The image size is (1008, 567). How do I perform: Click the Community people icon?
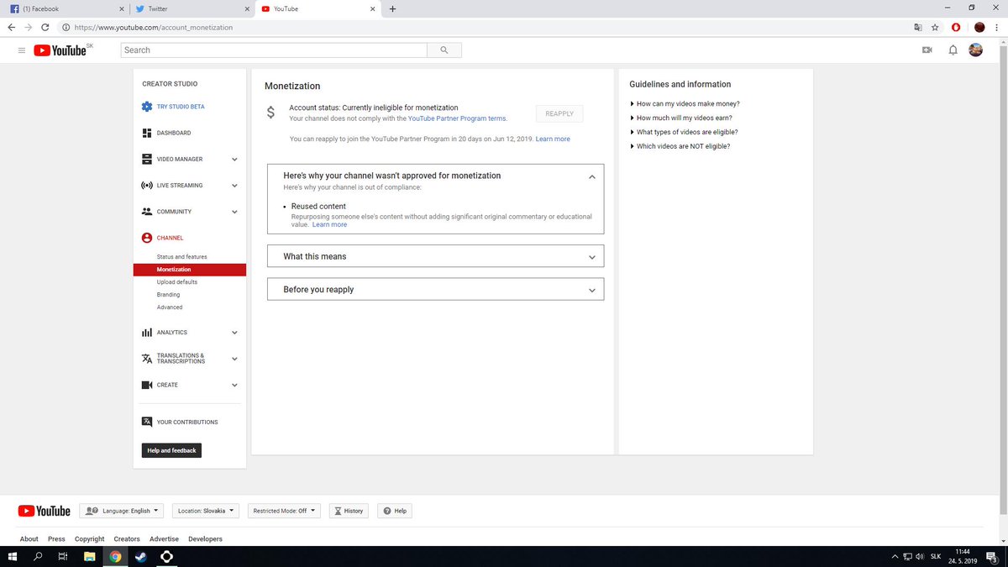click(x=147, y=212)
